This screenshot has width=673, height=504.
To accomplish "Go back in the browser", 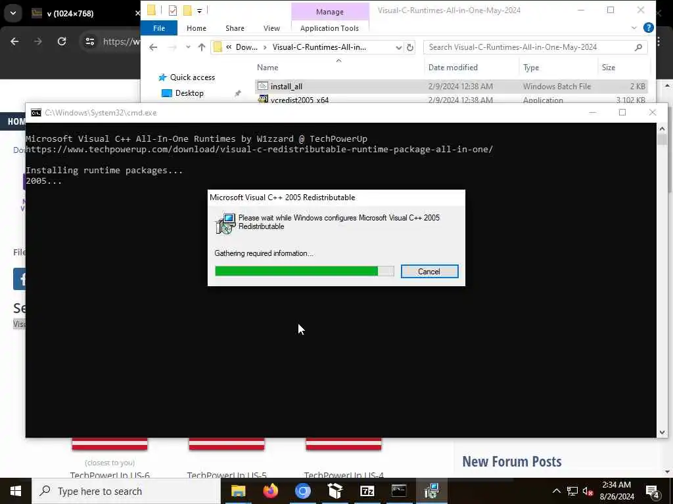I will (x=14, y=41).
